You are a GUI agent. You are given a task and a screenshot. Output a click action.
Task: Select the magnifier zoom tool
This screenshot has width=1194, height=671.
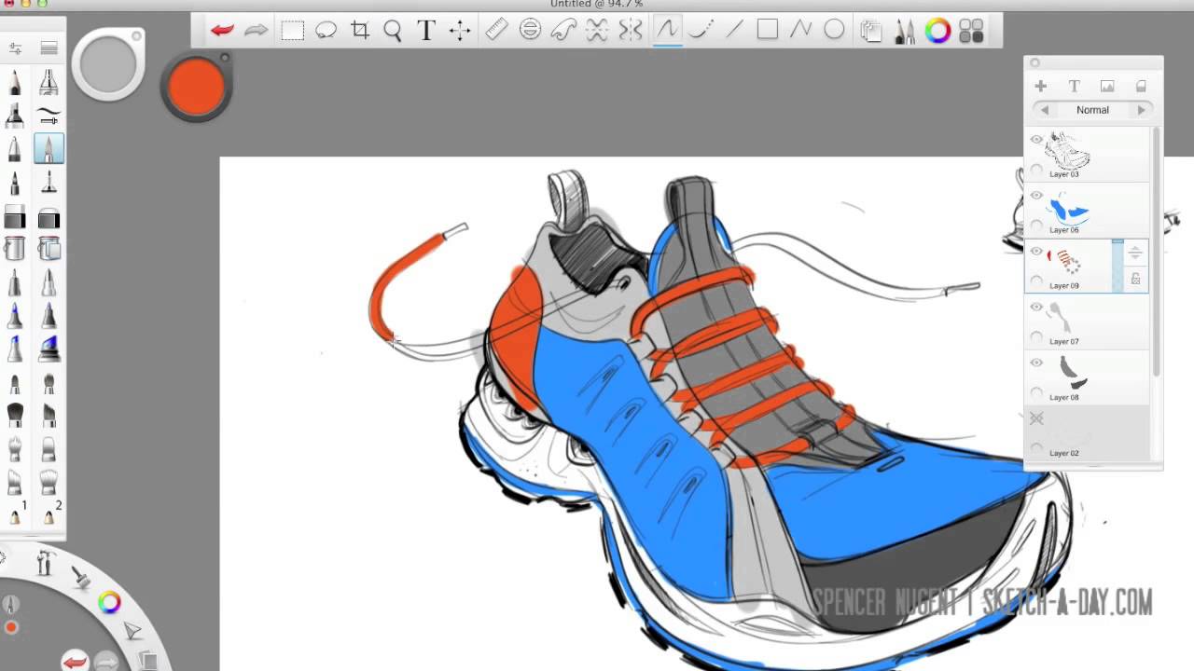pyautogui.click(x=393, y=30)
